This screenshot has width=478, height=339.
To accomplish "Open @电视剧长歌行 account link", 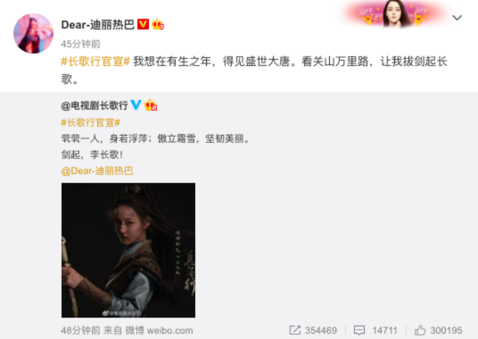I will (94, 106).
